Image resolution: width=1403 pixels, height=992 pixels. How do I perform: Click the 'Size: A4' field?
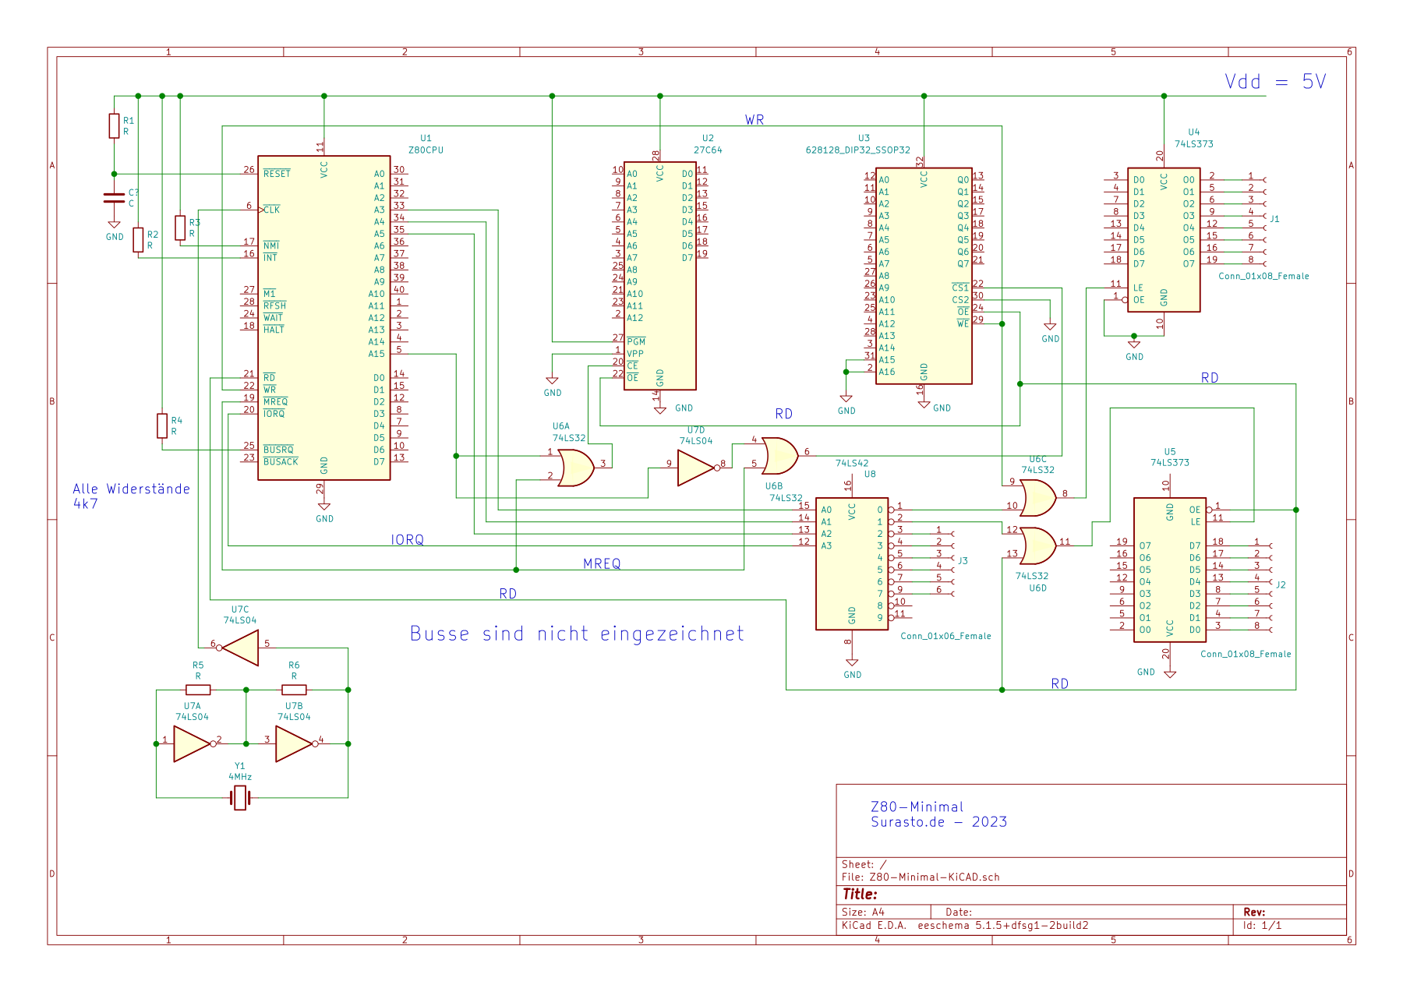coord(863,912)
